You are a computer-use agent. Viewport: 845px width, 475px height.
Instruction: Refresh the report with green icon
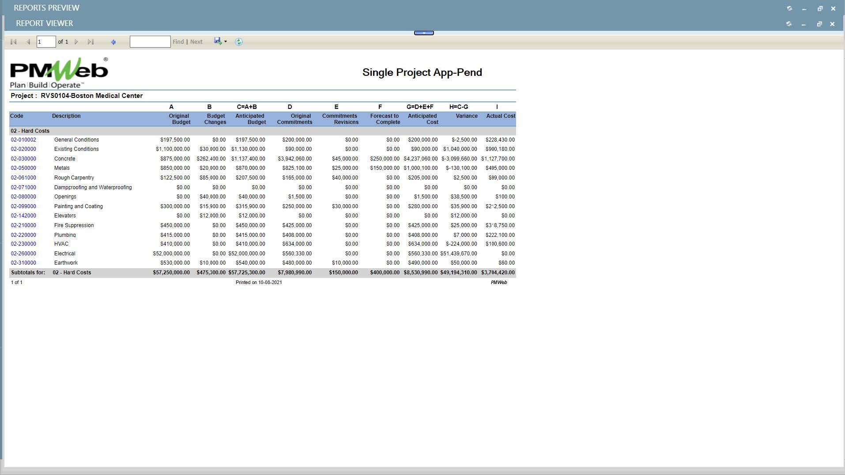239,42
